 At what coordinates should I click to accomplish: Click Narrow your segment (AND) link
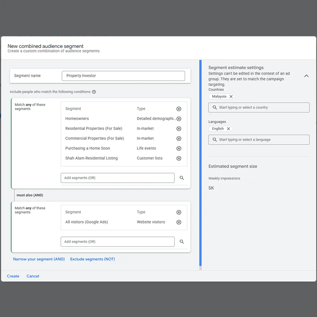[39, 259]
